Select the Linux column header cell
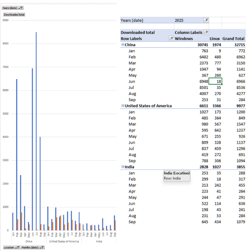The width and height of the screenshot is (251, 251). 215,39
